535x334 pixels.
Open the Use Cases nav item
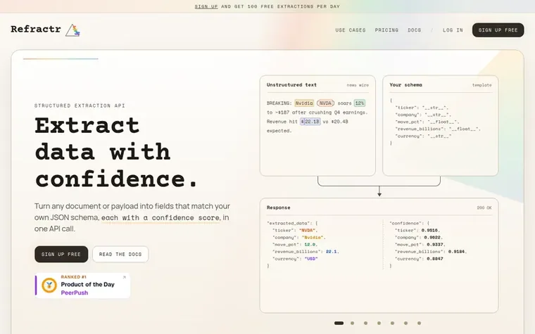coord(351,30)
